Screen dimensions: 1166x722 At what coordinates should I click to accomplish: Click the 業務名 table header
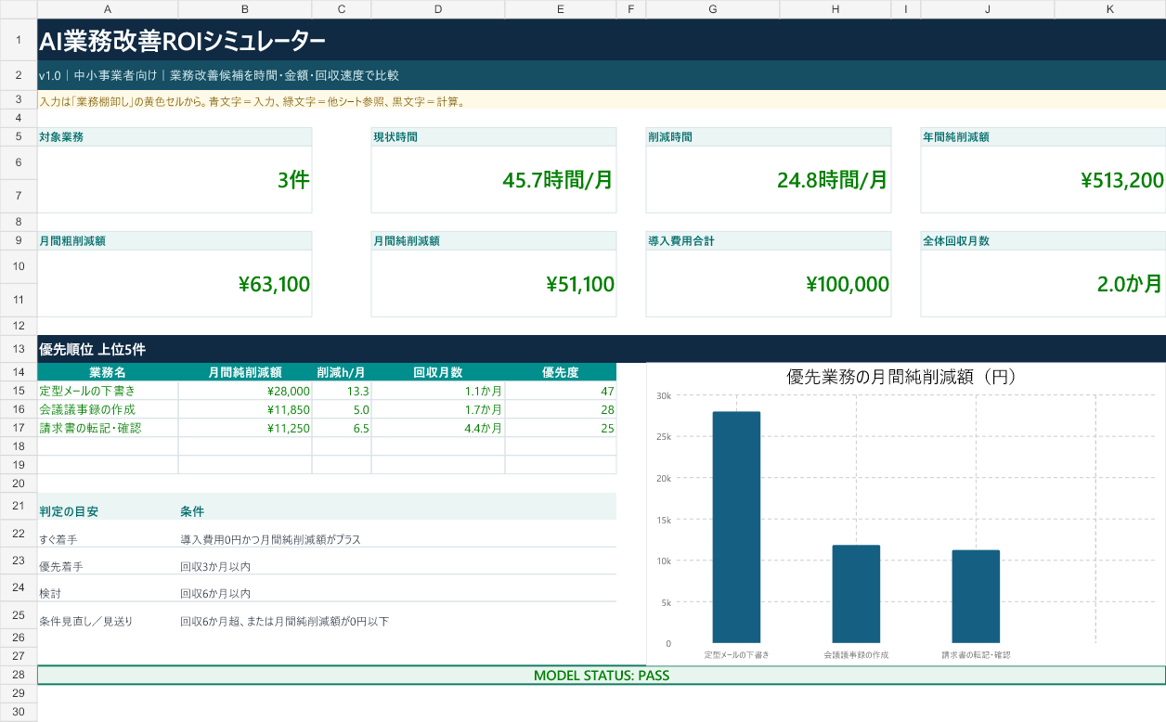tap(108, 372)
